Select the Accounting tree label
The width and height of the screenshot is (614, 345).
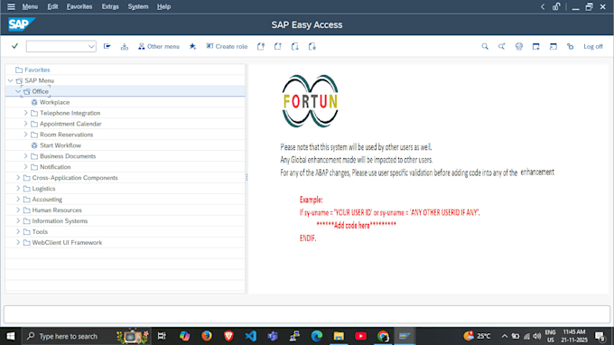click(47, 200)
